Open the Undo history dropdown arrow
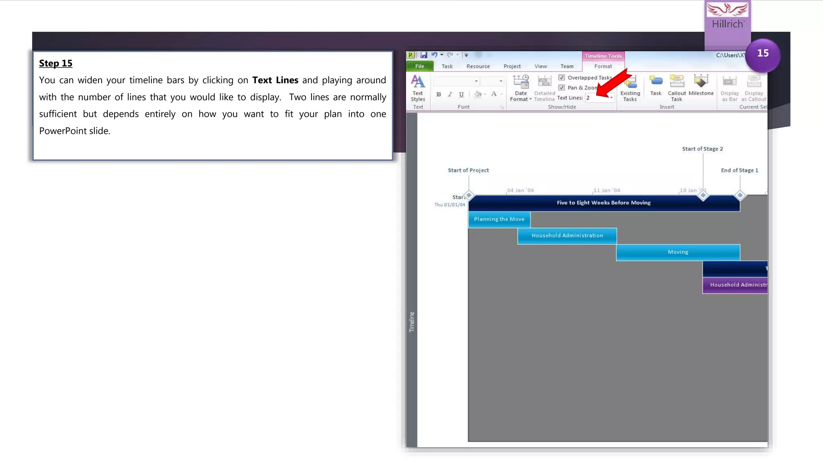 click(442, 55)
